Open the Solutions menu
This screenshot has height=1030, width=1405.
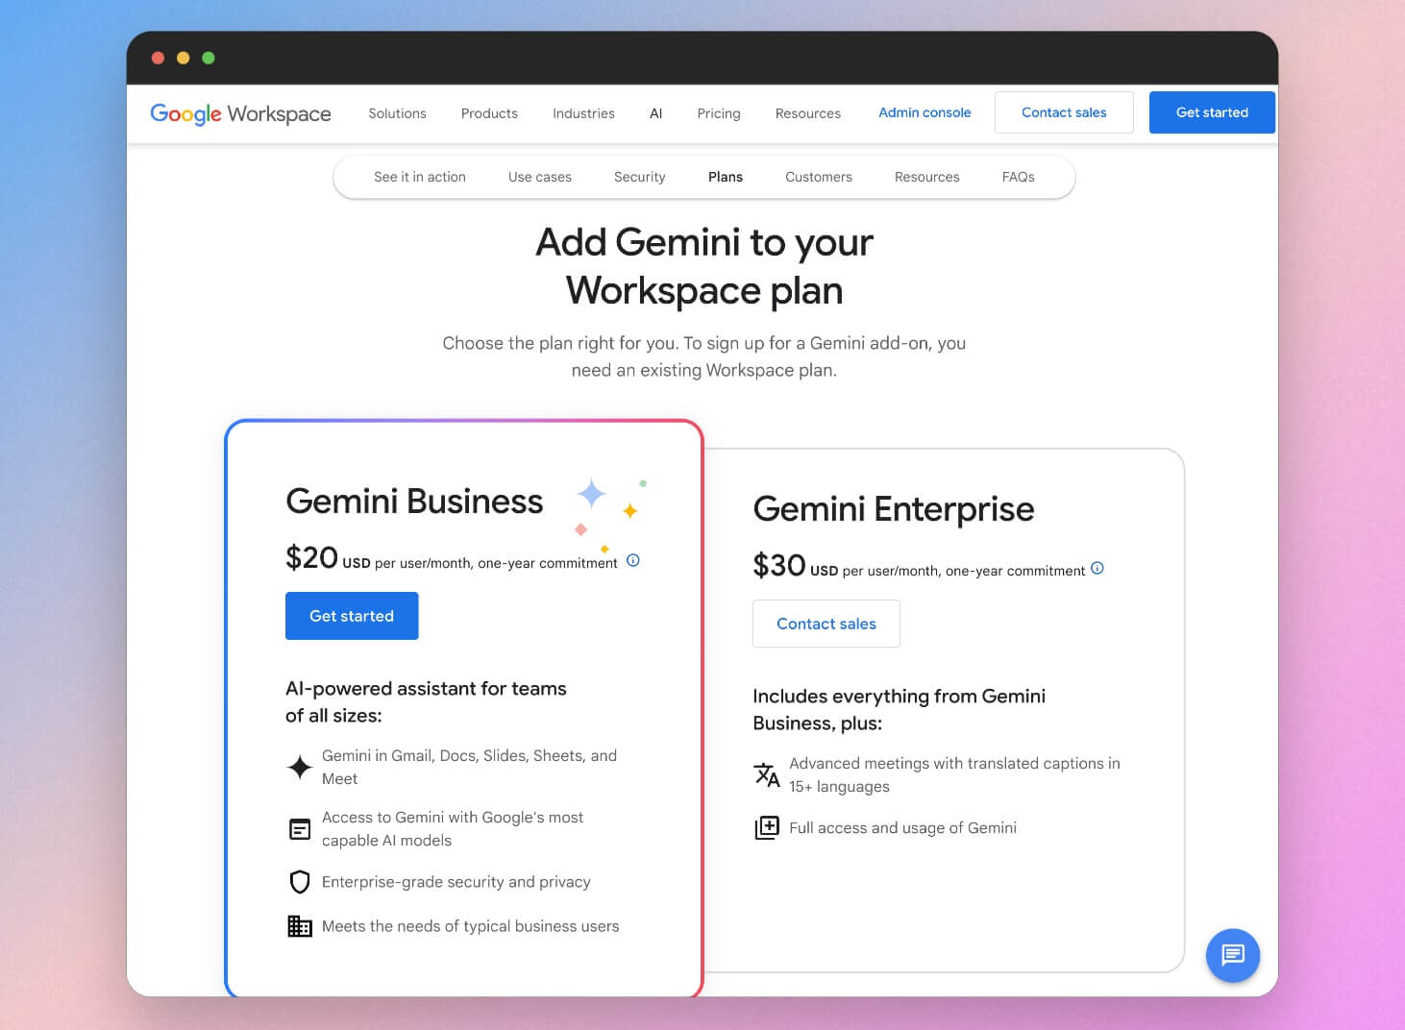pos(397,112)
